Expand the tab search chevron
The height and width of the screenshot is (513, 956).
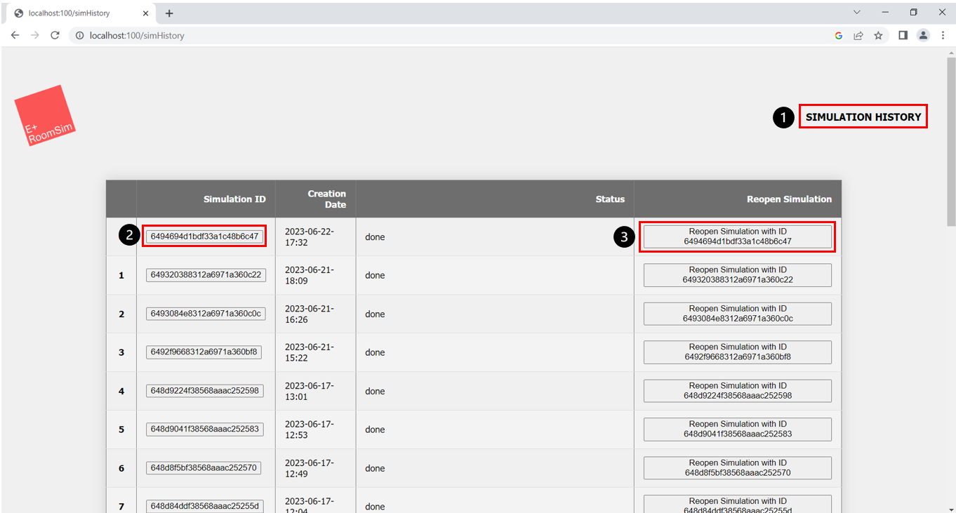[x=856, y=13]
